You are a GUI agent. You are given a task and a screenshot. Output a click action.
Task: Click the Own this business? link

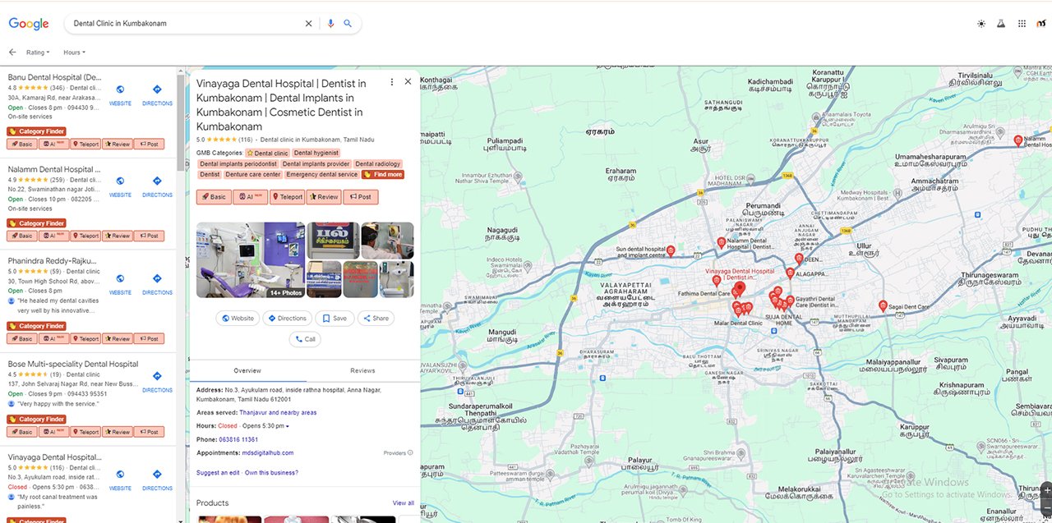coord(272,473)
